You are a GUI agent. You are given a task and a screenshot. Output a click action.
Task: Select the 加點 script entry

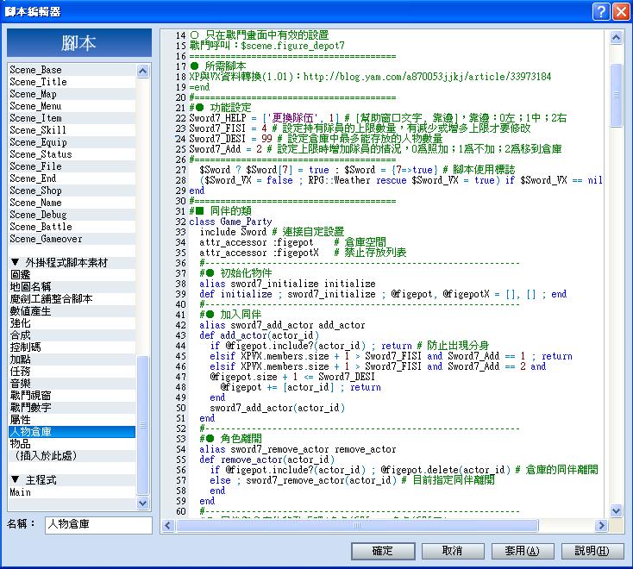[72, 360]
